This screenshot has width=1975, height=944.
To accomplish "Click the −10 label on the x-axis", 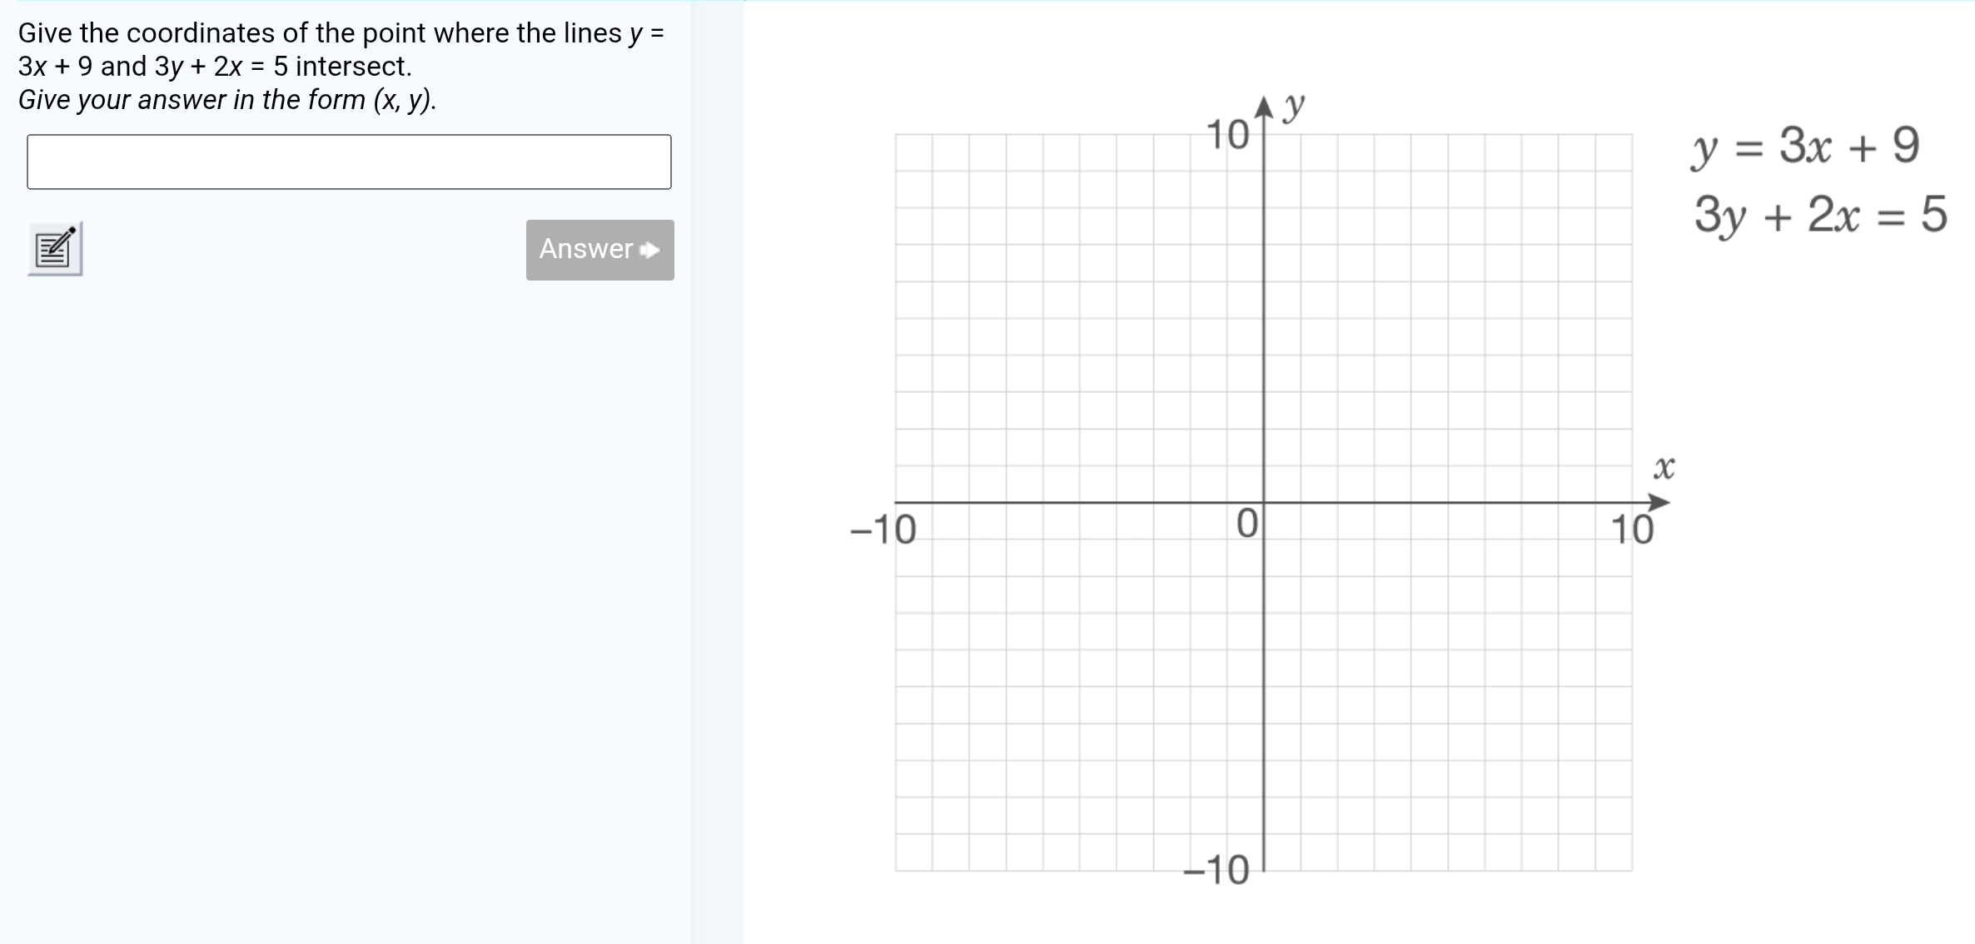I will click(883, 529).
